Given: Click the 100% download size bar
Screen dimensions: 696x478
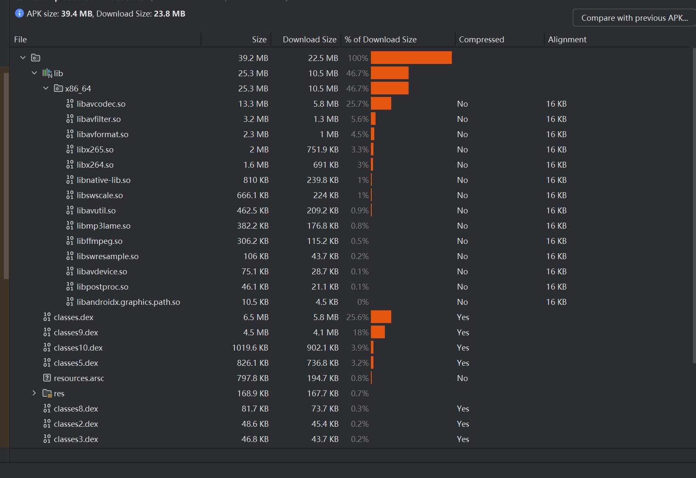Looking at the screenshot, I should [411, 58].
